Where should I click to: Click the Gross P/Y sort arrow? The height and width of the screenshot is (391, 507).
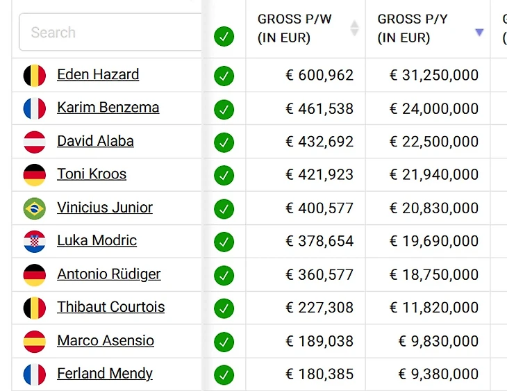click(479, 33)
